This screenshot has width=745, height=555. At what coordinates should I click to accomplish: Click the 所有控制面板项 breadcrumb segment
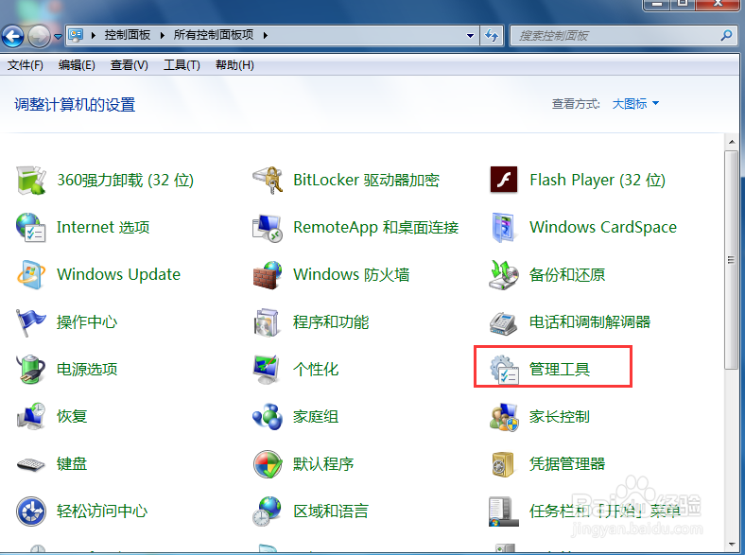pyautogui.click(x=214, y=35)
